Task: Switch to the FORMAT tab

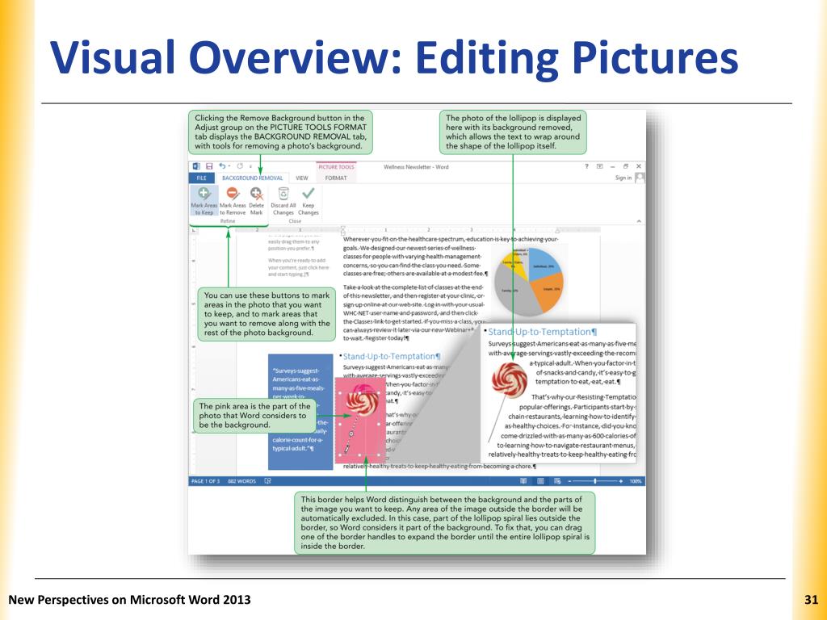Action: point(336,178)
